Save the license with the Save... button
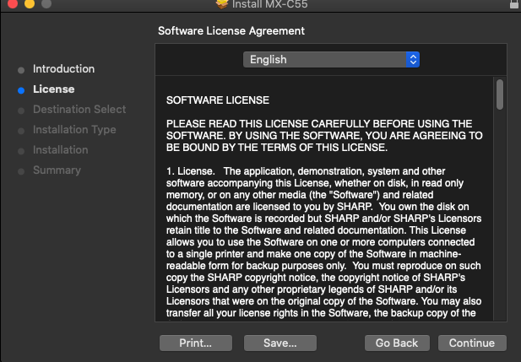 [x=279, y=343]
